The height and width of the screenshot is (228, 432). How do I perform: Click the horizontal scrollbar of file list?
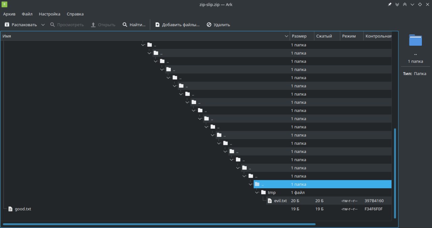[x=159, y=224]
